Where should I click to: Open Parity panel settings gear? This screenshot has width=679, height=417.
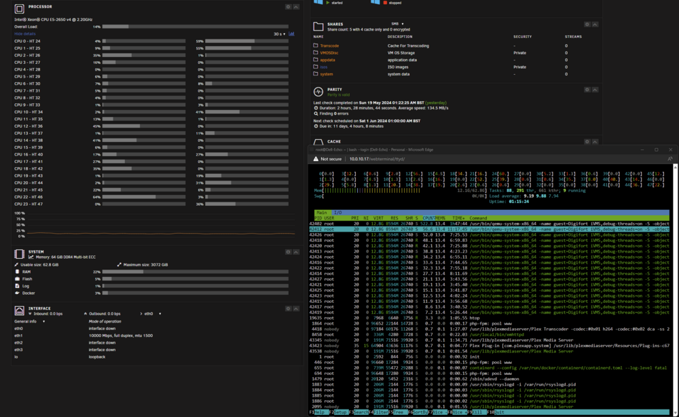point(587,90)
